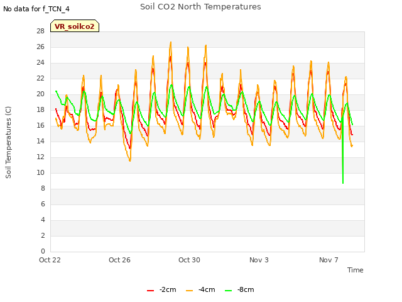Image resolution: width=402 pixels, height=302 pixels.
Task: Click the 12 y-axis tick label
Action: (40, 157)
